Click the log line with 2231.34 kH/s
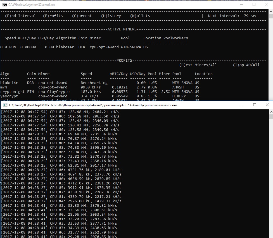This screenshot has height=238, width=273. [x=59, y=134]
